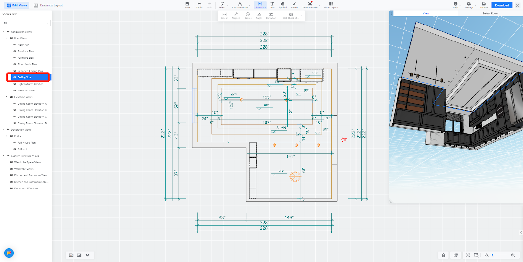The image size is (523, 262).
Task: Switch to the Drawings Layout tab
Action: tap(48, 5)
